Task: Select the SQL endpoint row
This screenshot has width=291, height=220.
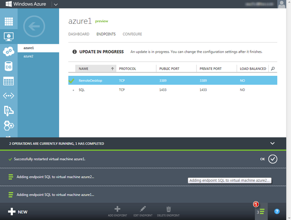Action: pyautogui.click(x=173, y=90)
